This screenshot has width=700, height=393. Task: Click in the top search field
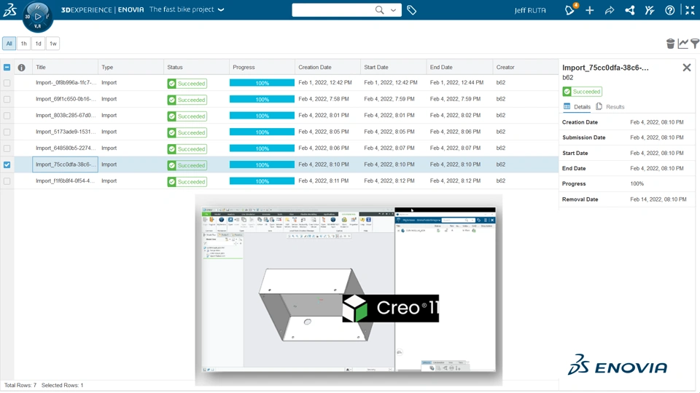332,9
